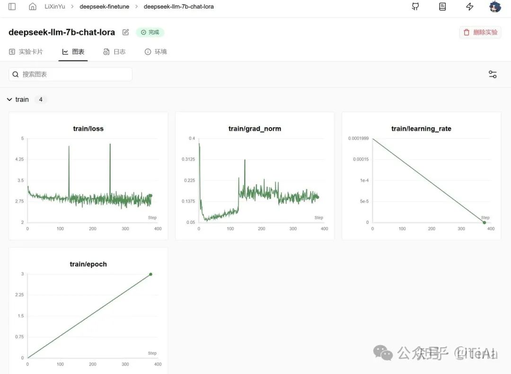The width and height of the screenshot is (511, 374).
Task: Click the lightning bolt icon
Action: click(x=470, y=7)
